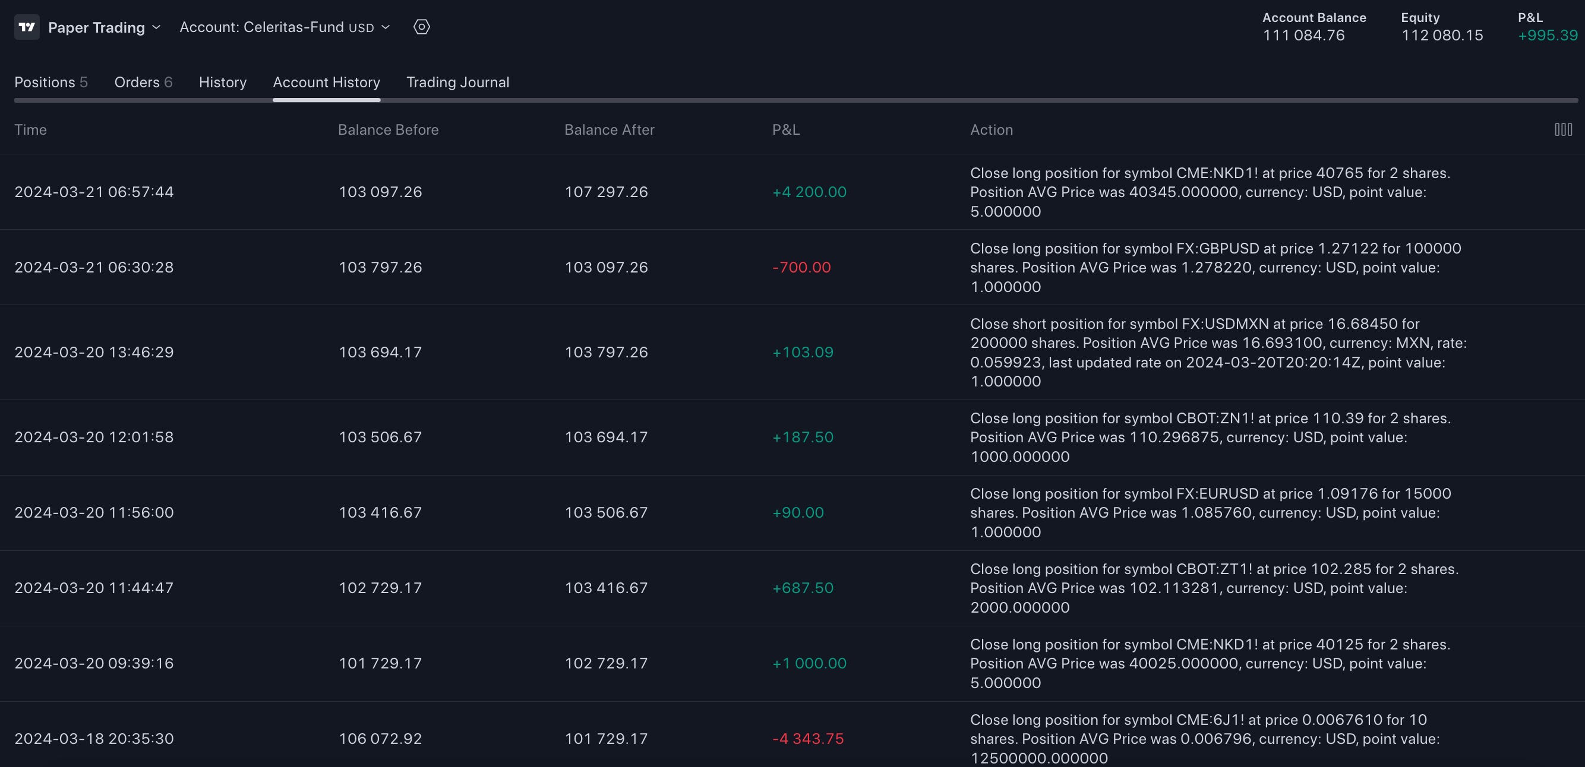
Task: Open the hexagon account settings icon
Action: pos(421,27)
